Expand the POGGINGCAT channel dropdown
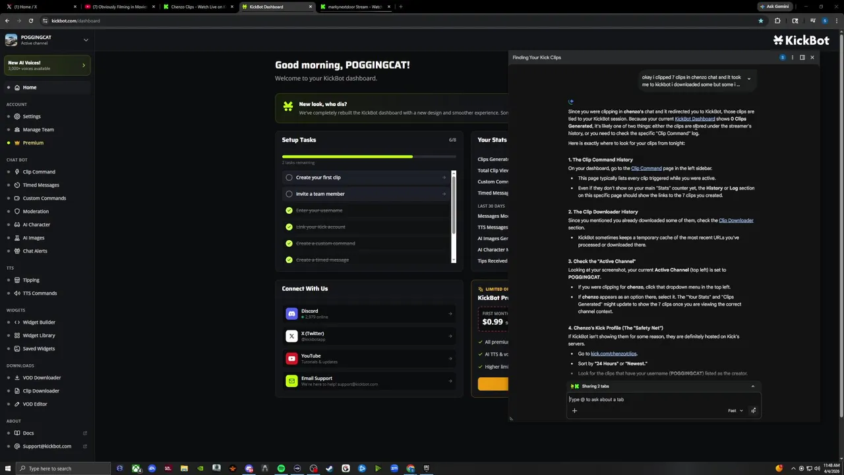 (85, 40)
